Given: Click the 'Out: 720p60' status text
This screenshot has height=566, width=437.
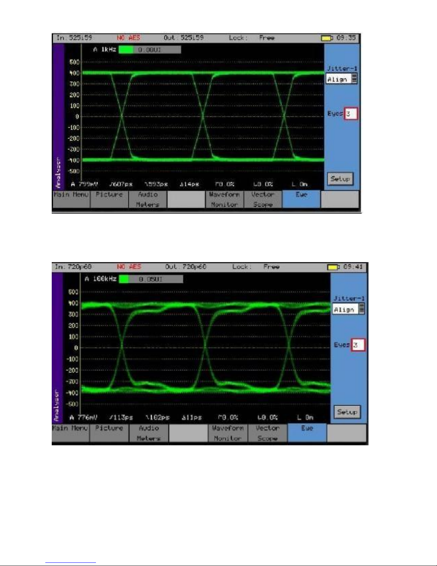Looking at the screenshot, I should coord(186,267).
